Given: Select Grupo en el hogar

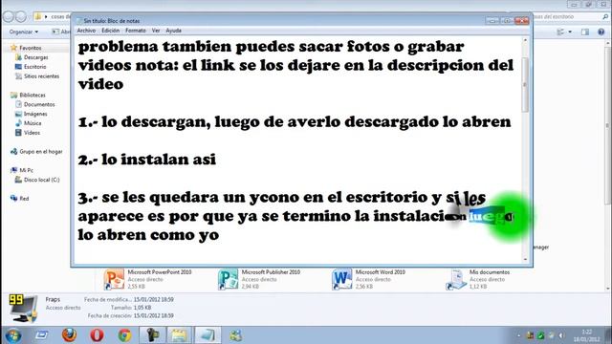Looking at the screenshot, I should (x=41, y=151).
